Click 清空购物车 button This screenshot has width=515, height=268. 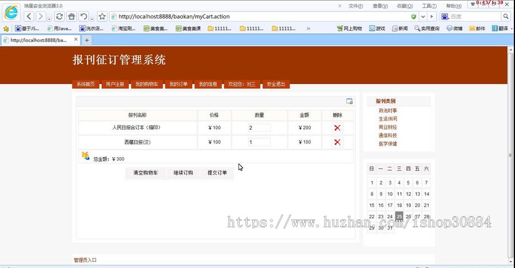(145, 173)
